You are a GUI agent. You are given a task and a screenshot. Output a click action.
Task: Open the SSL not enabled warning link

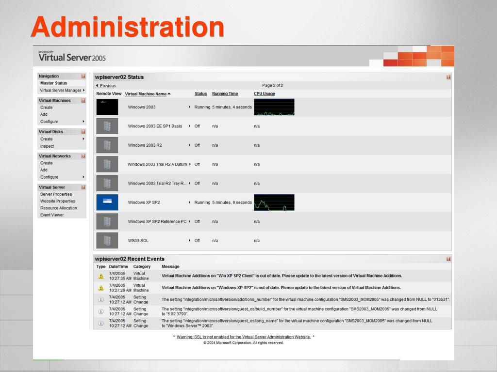click(244, 337)
